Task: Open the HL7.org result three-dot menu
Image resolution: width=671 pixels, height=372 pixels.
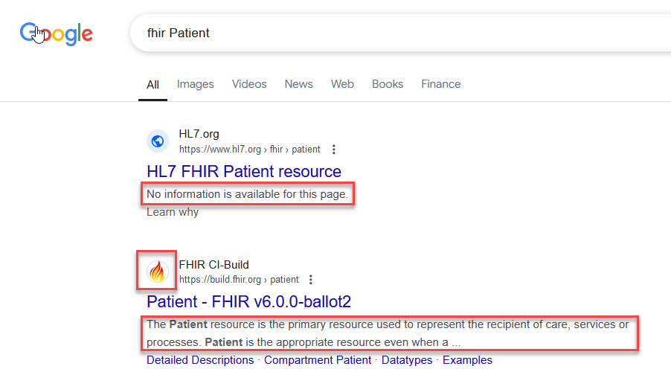Action: (x=334, y=150)
